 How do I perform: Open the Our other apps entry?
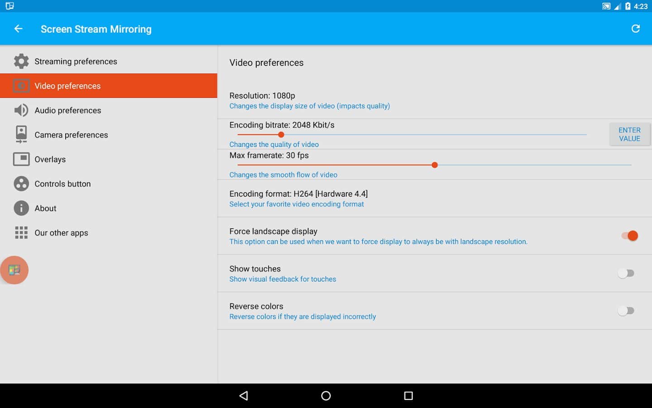point(62,233)
